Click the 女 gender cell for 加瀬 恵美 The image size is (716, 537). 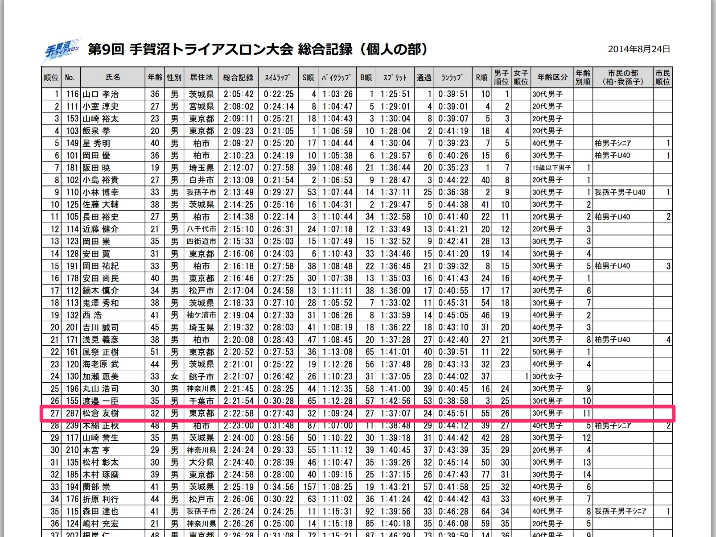click(174, 376)
